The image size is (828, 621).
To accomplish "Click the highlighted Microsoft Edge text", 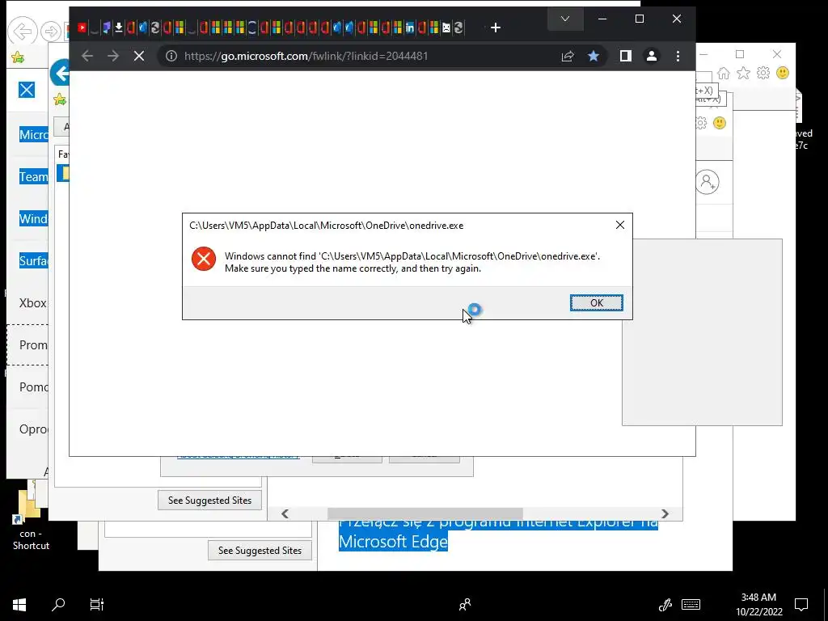I will coord(394,541).
